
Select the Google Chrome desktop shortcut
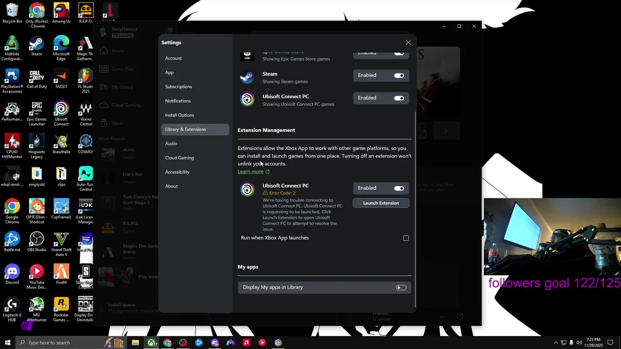[12, 211]
